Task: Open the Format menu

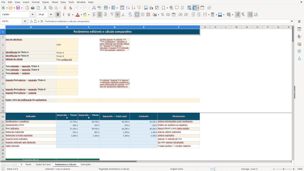Action: click(x=35, y=2)
